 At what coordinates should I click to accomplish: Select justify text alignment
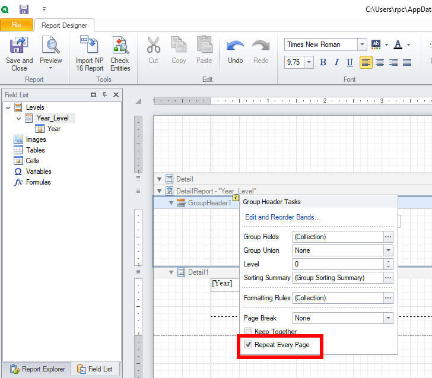tap(407, 62)
